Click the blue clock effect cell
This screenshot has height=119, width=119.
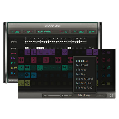[x=27, y=75]
